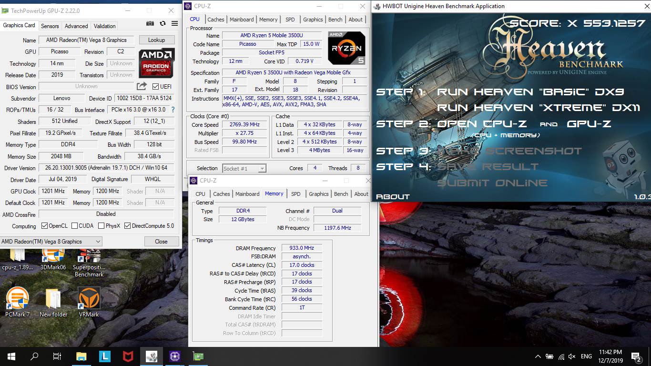
Task: Refresh GPU-Z data using the refresh icon
Action: click(x=163, y=23)
